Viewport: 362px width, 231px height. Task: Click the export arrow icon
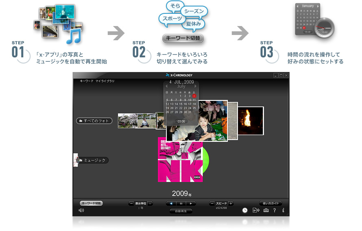[256, 210]
